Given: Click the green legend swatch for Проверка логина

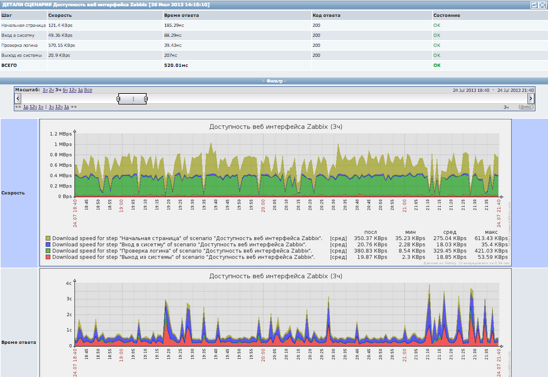Looking at the screenshot, I should click(48, 251).
